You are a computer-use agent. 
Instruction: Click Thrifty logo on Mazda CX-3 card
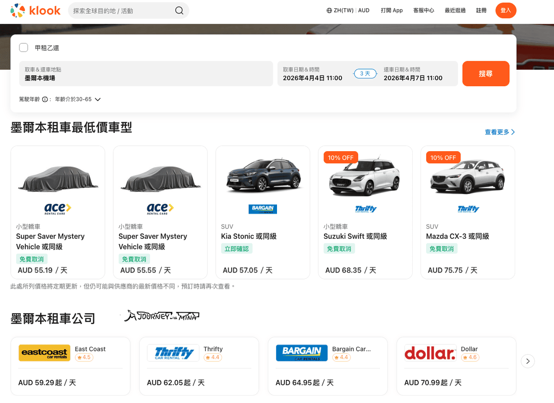(x=468, y=209)
